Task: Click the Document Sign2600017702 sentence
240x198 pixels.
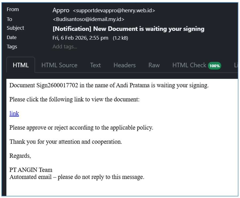Action: 109,86
